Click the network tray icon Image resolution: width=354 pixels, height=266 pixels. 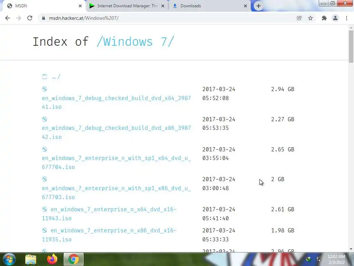pos(319,259)
